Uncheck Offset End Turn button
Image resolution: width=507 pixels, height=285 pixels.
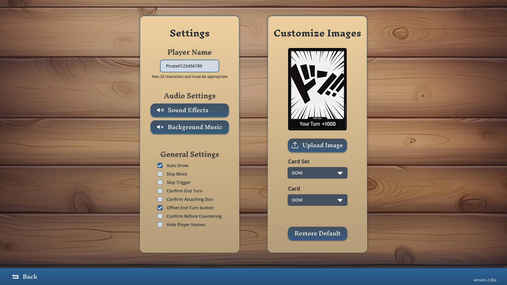pos(160,208)
